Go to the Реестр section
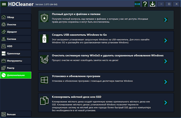The image size is (181, 118). [x=16, y=68]
